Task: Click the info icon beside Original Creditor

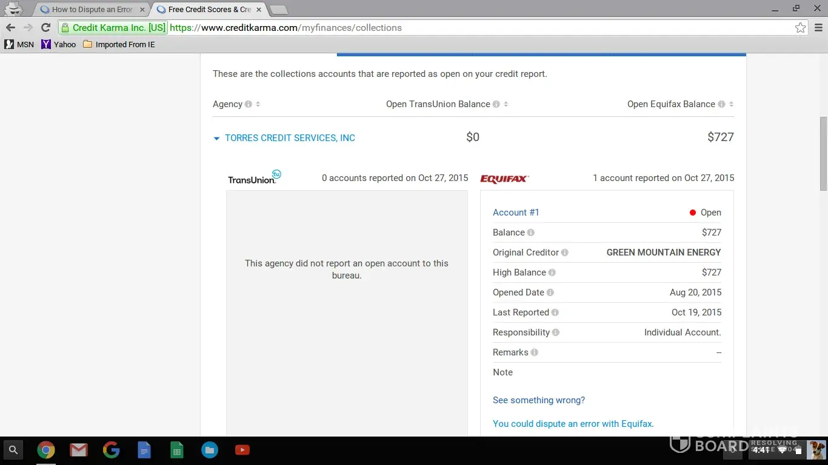Action: (565, 252)
